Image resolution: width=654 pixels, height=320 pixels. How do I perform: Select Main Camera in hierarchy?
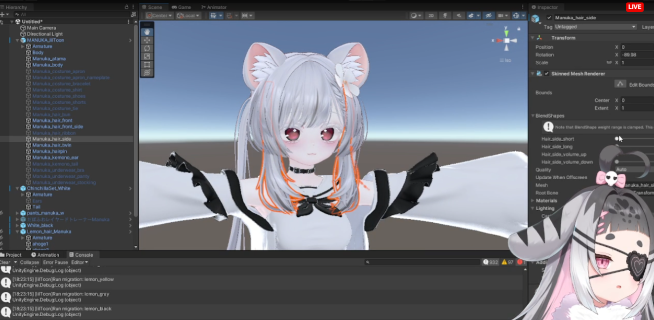(x=41, y=28)
